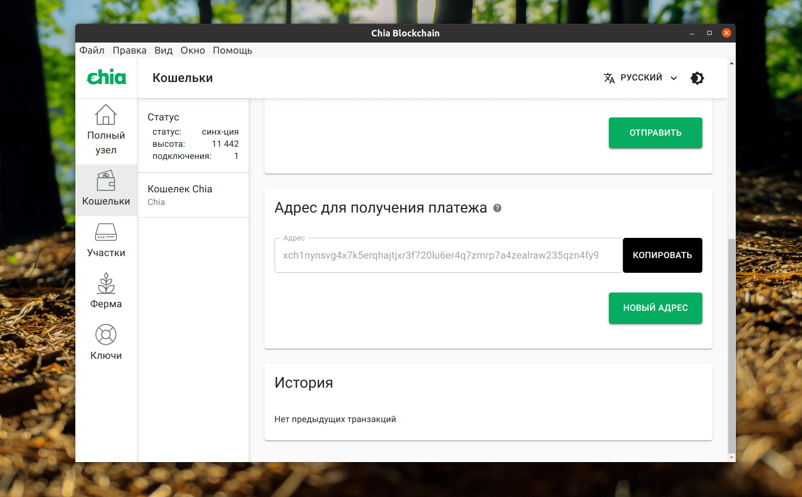This screenshot has width=802, height=497.
Task: Open the Файл menu
Action: 92,50
